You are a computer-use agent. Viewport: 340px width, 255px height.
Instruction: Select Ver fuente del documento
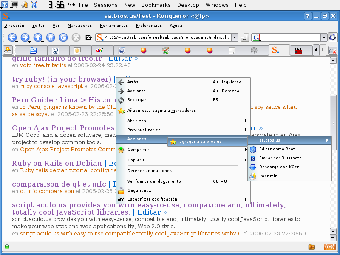click(x=183, y=181)
